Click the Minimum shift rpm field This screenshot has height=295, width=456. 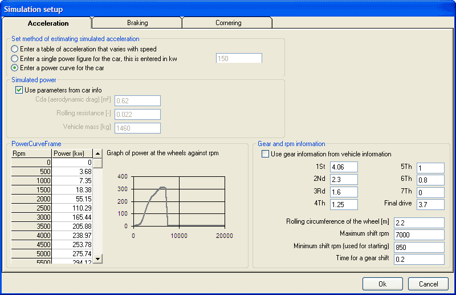coord(418,247)
